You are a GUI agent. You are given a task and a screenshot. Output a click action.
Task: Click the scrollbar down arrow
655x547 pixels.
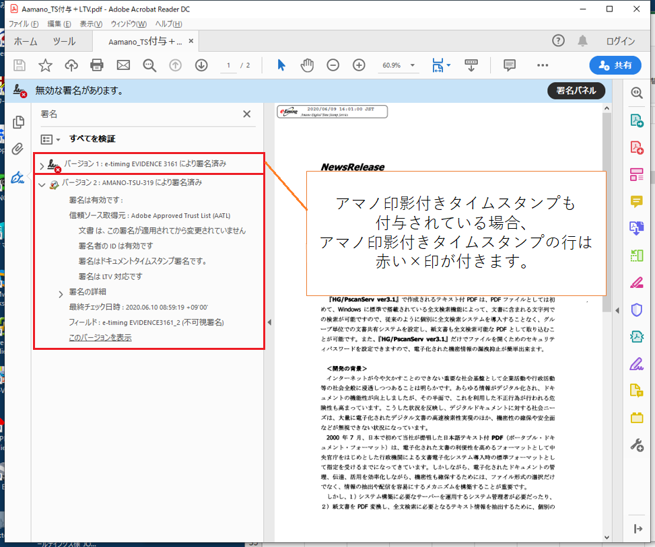tap(607, 538)
